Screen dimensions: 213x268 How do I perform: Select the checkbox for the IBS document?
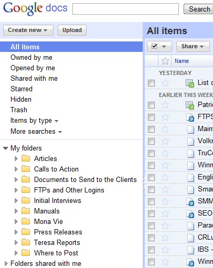(x=151, y=250)
